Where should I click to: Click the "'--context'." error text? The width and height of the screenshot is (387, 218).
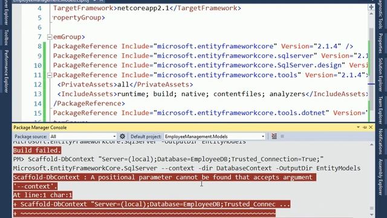[35, 186]
